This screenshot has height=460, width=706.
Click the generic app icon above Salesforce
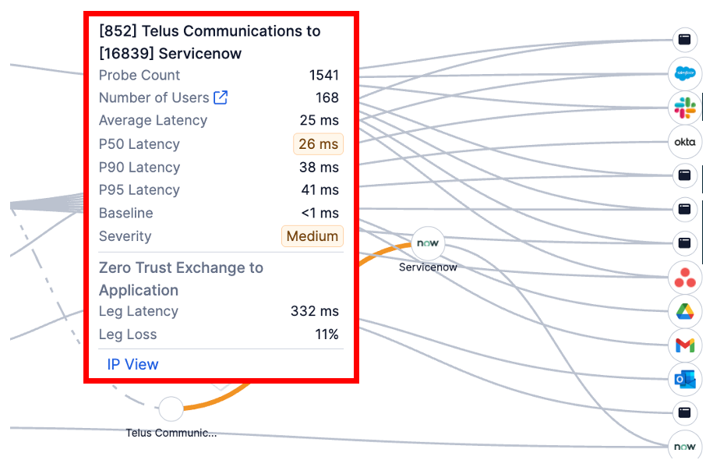(x=684, y=39)
